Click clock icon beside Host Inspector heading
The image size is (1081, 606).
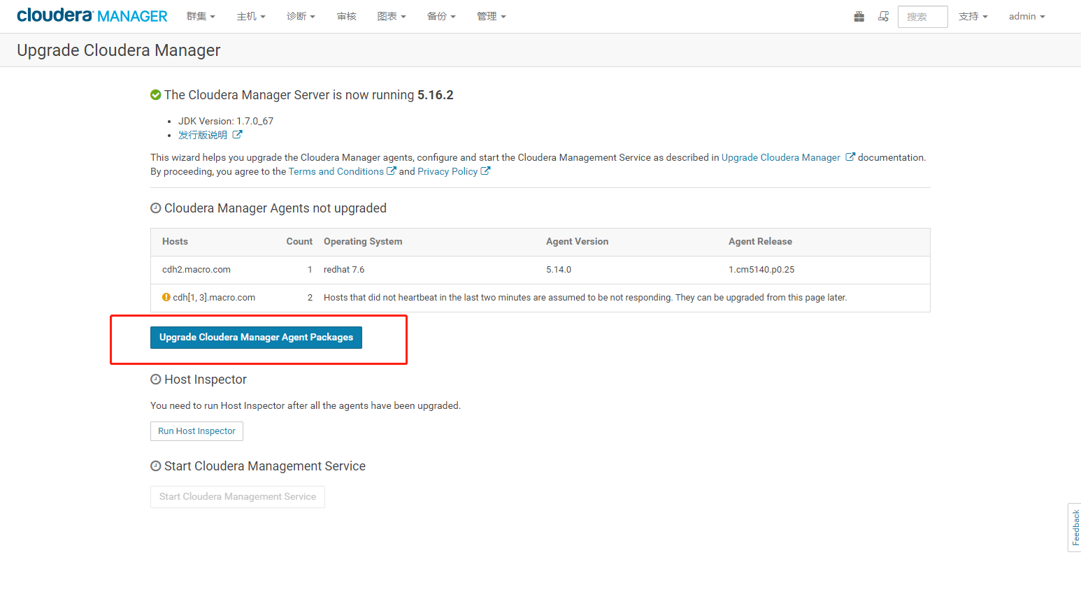[156, 380]
